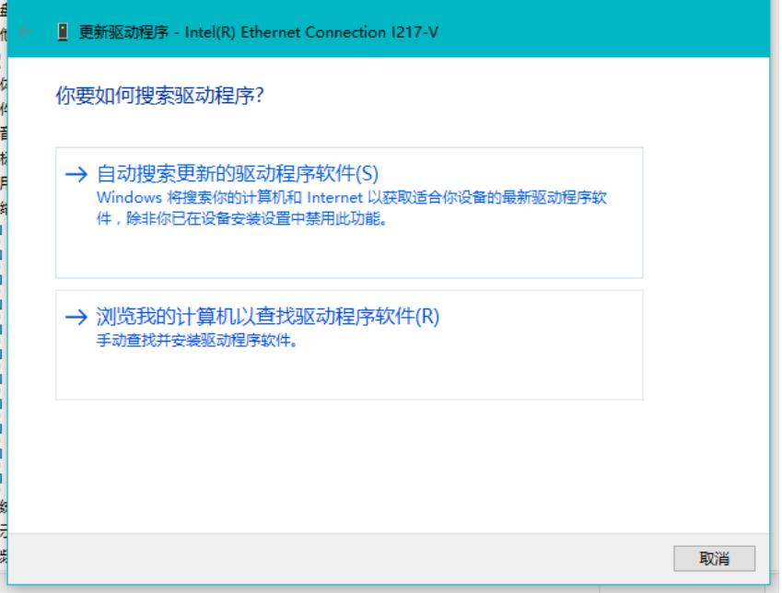
Task: Focus the background window strip at left edge
Action: (x=3, y=276)
